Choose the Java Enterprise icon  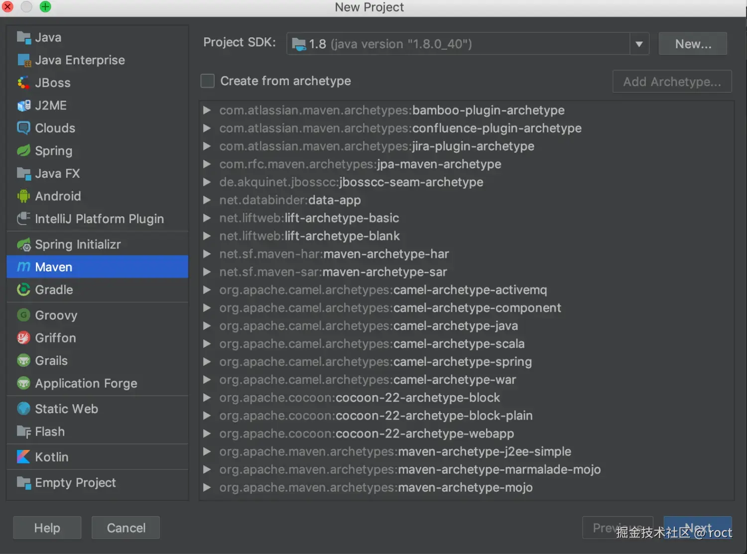point(23,60)
